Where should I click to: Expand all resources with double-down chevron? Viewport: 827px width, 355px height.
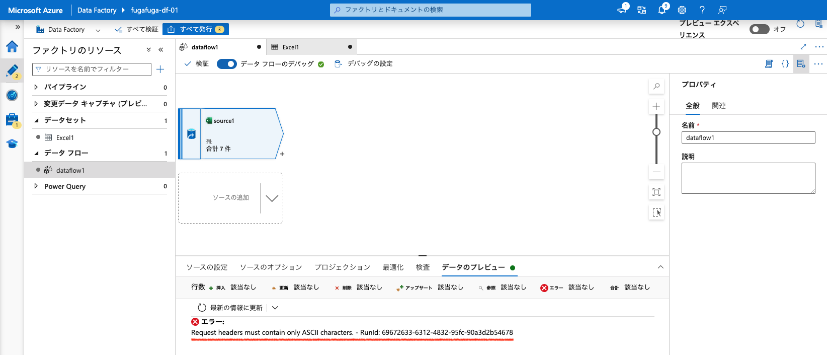148,50
